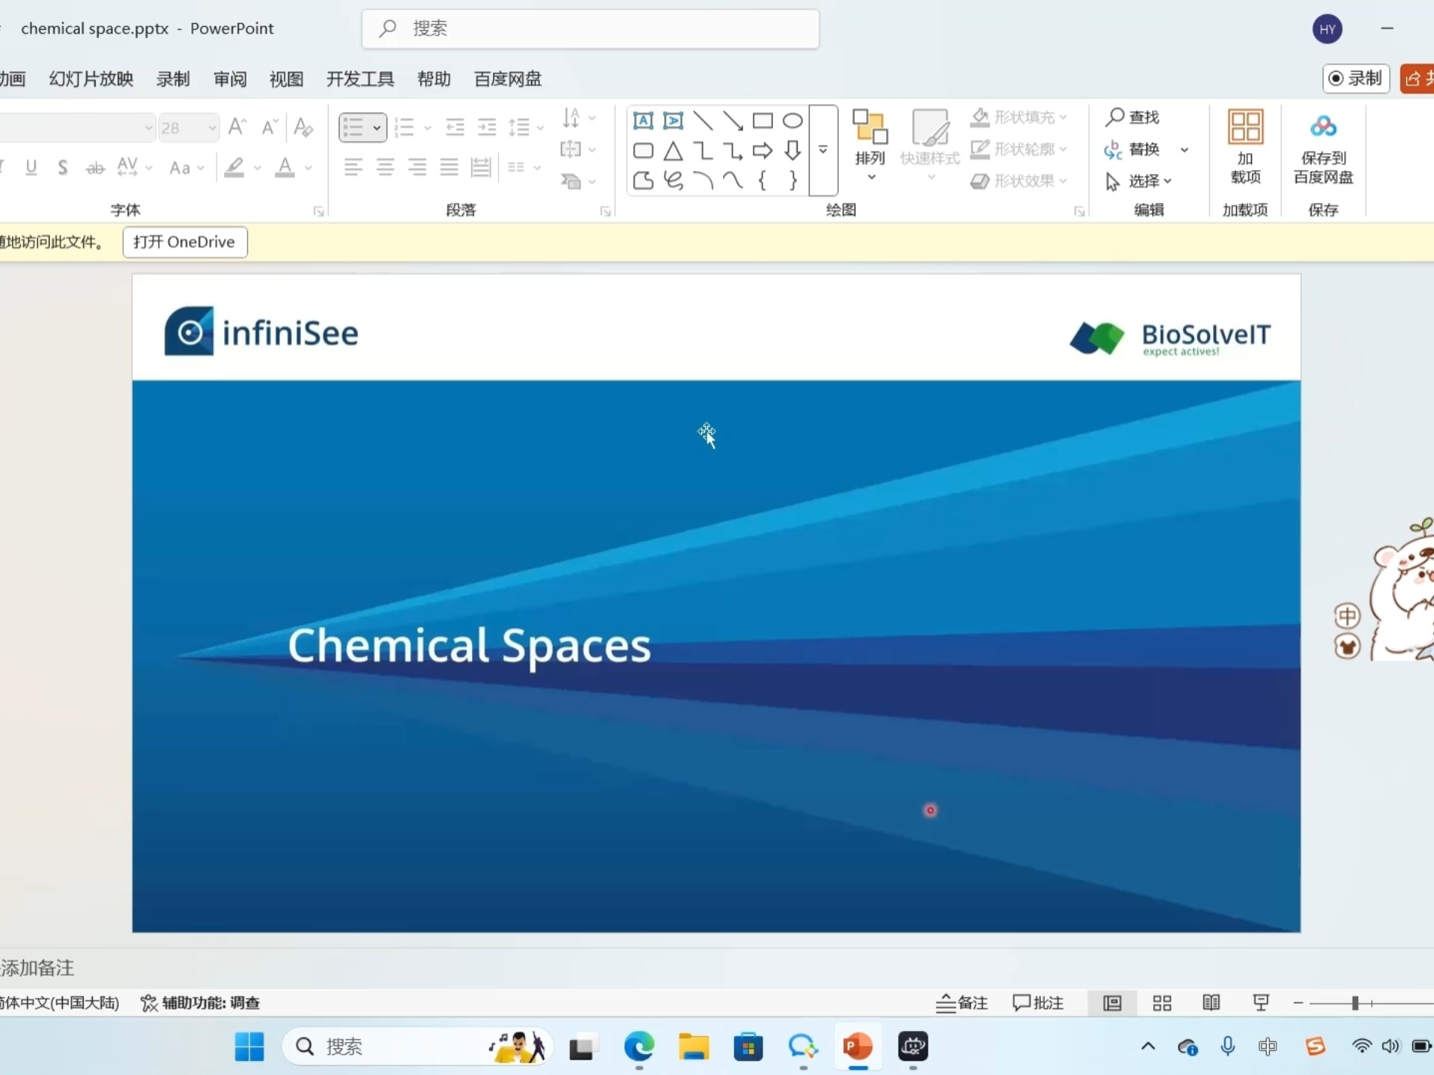
Task: Click the Find (查找) magnifier icon
Action: click(1115, 116)
